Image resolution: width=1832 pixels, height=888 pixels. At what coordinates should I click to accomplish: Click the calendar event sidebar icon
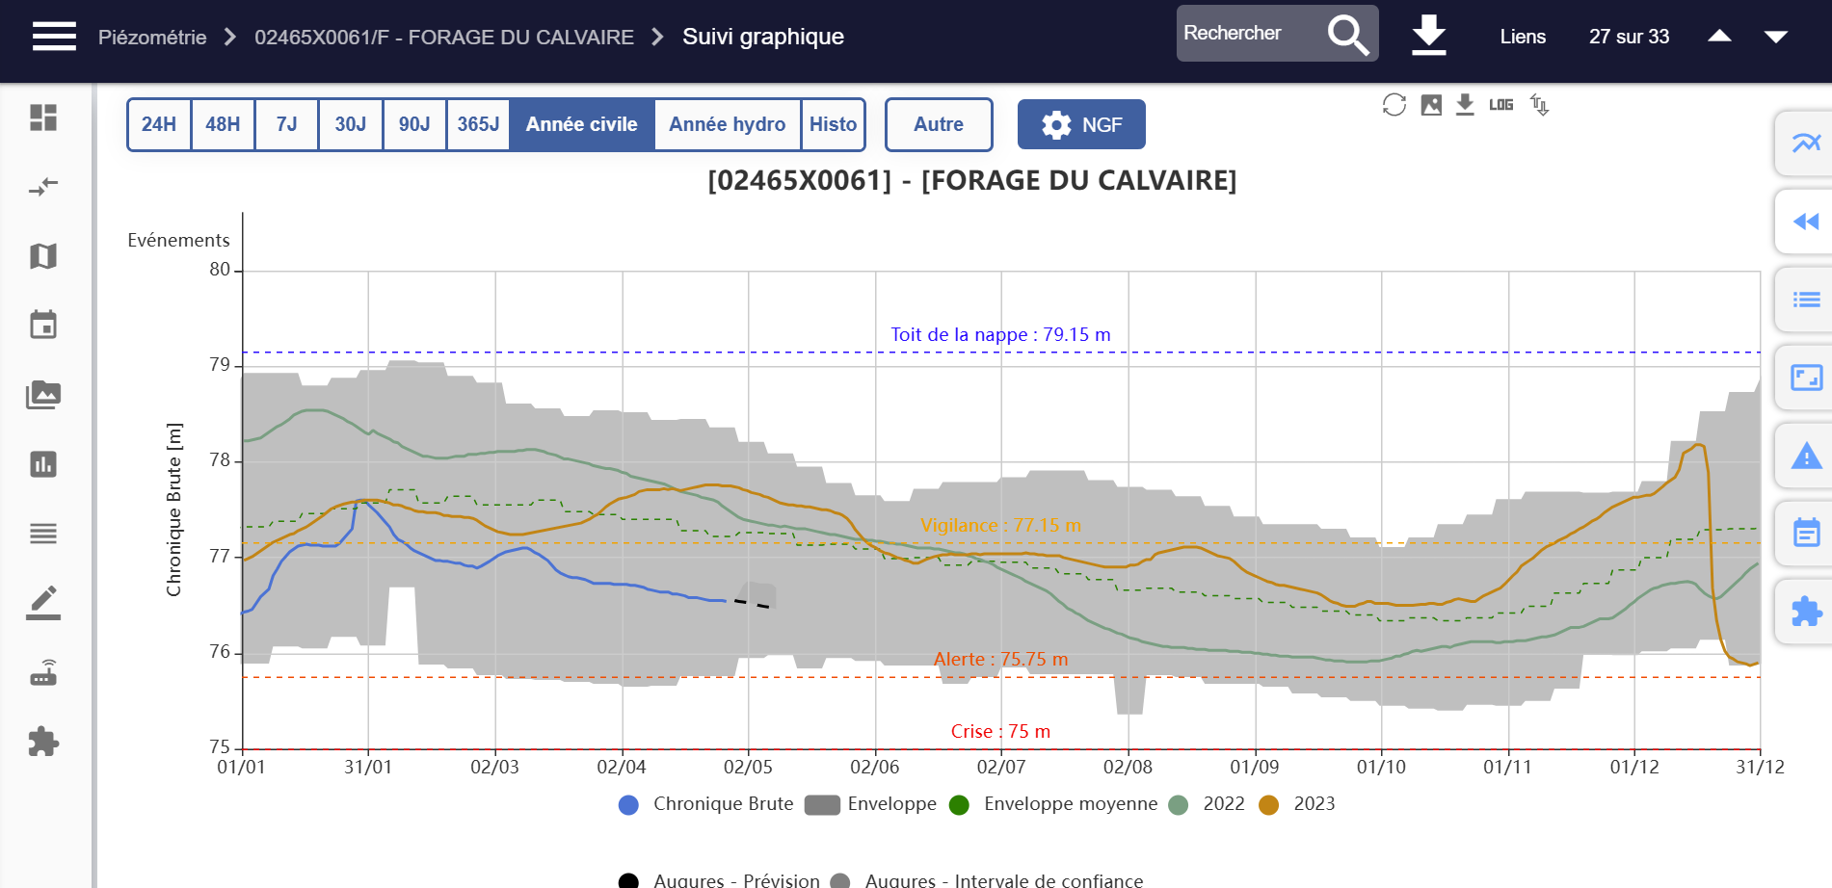point(43,326)
